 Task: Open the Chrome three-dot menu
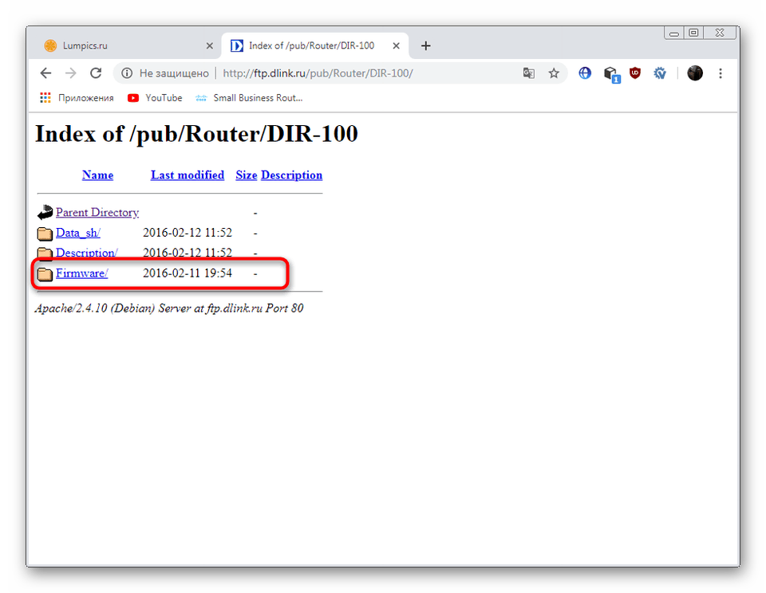click(x=721, y=73)
